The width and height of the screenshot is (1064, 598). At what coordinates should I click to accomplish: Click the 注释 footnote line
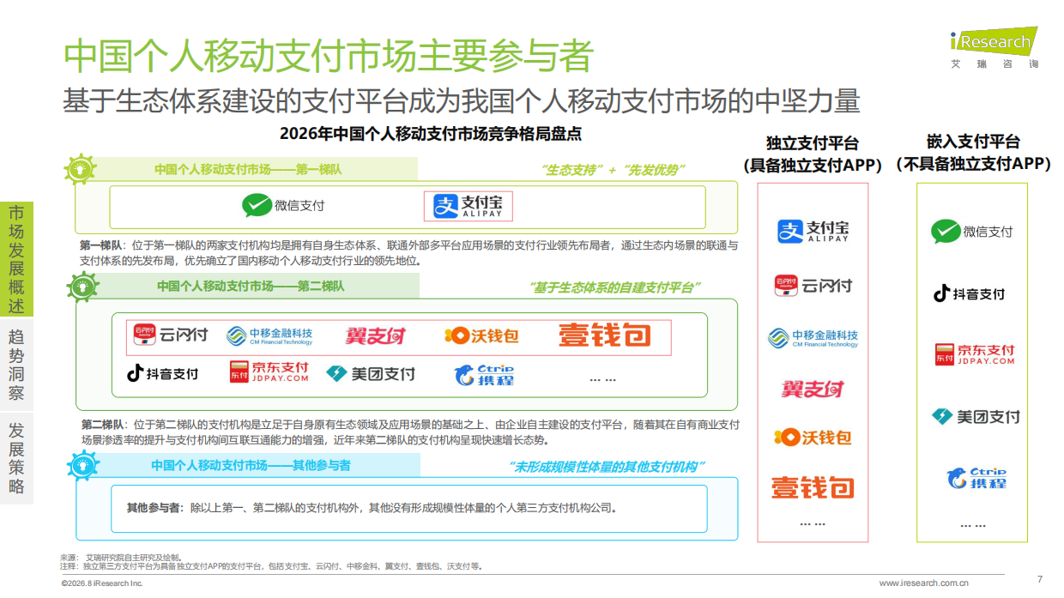coord(272,566)
